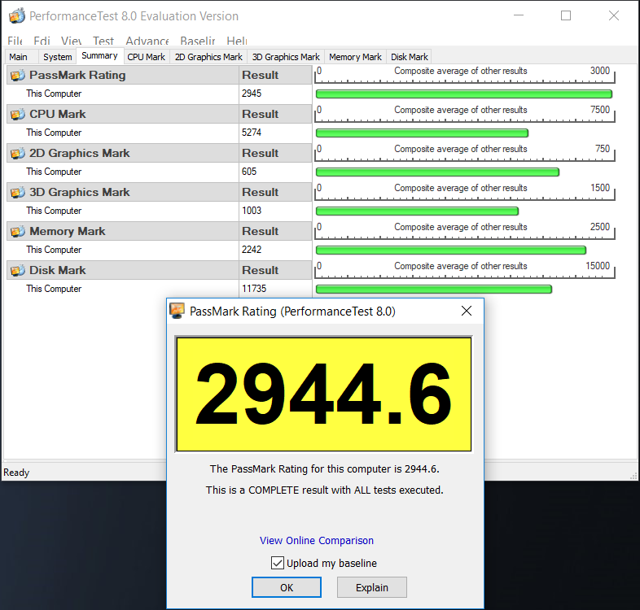Click the PassMark Rating result value 2945

pos(252,94)
